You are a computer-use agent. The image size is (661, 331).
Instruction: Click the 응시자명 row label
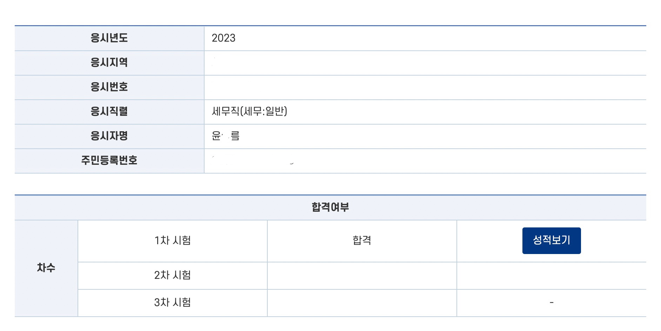tap(109, 136)
